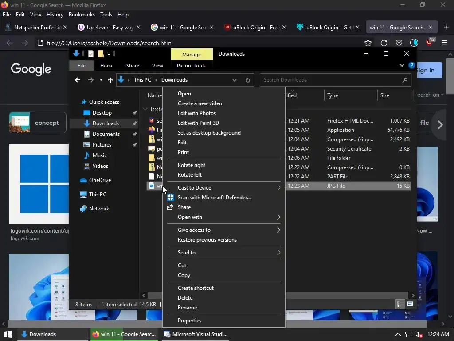Open the Videos folder in sidebar
The image size is (454, 341).
100,166
